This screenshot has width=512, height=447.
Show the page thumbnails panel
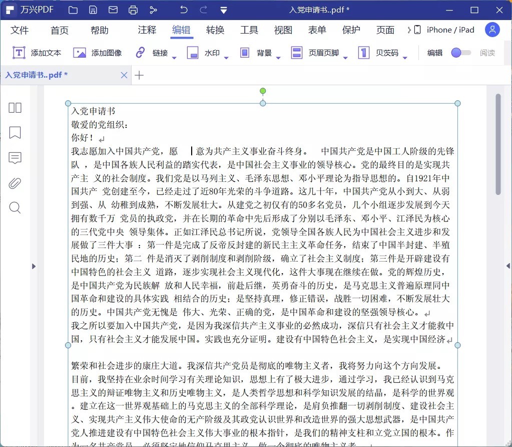[x=15, y=108]
